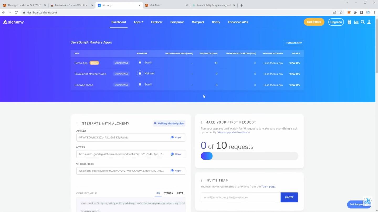378x212 pixels.
Task: Click the Chrome profile avatar icon
Action: pos(368,12)
